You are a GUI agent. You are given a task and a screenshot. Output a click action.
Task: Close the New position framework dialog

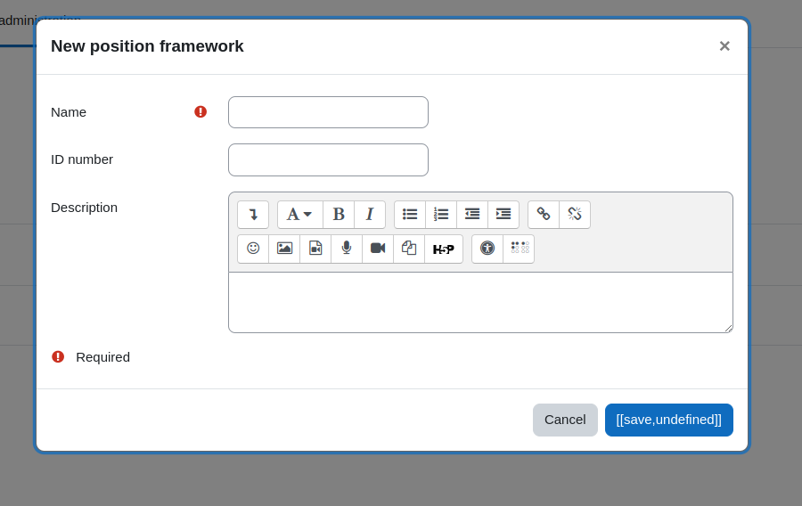tap(724, 46)
